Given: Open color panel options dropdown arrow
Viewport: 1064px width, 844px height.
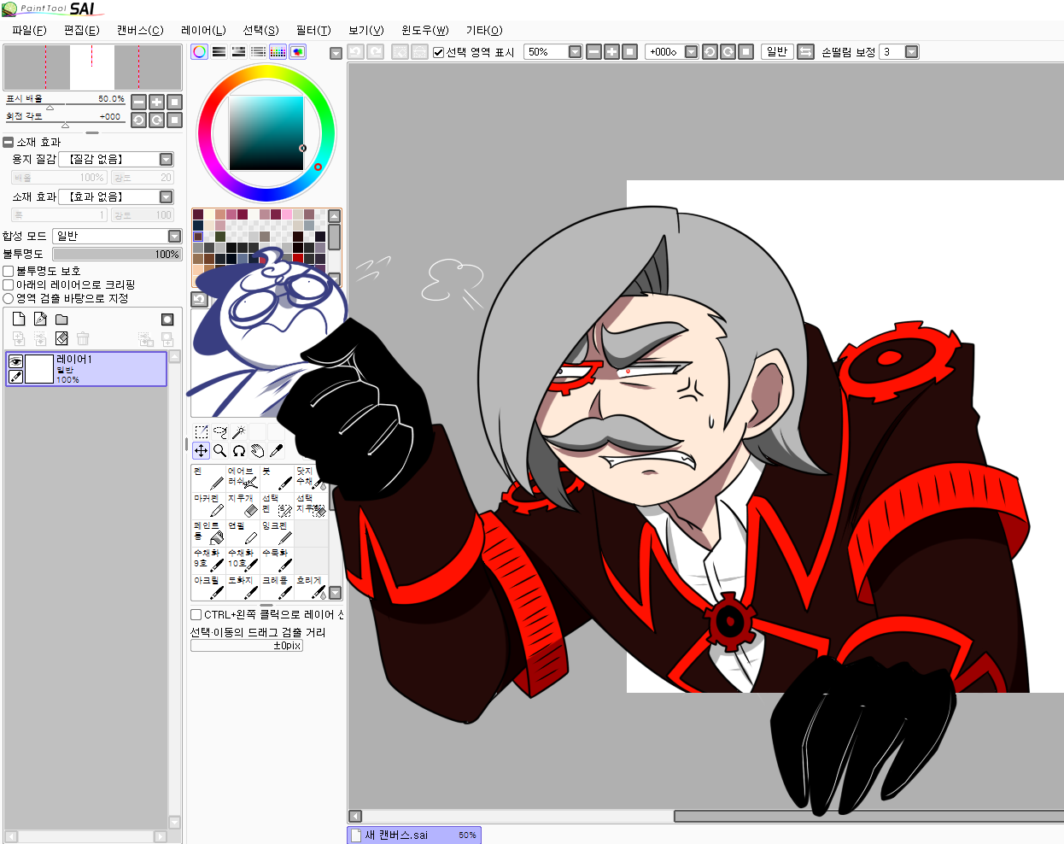Looking at the screenshot, I should pos(336,53).
